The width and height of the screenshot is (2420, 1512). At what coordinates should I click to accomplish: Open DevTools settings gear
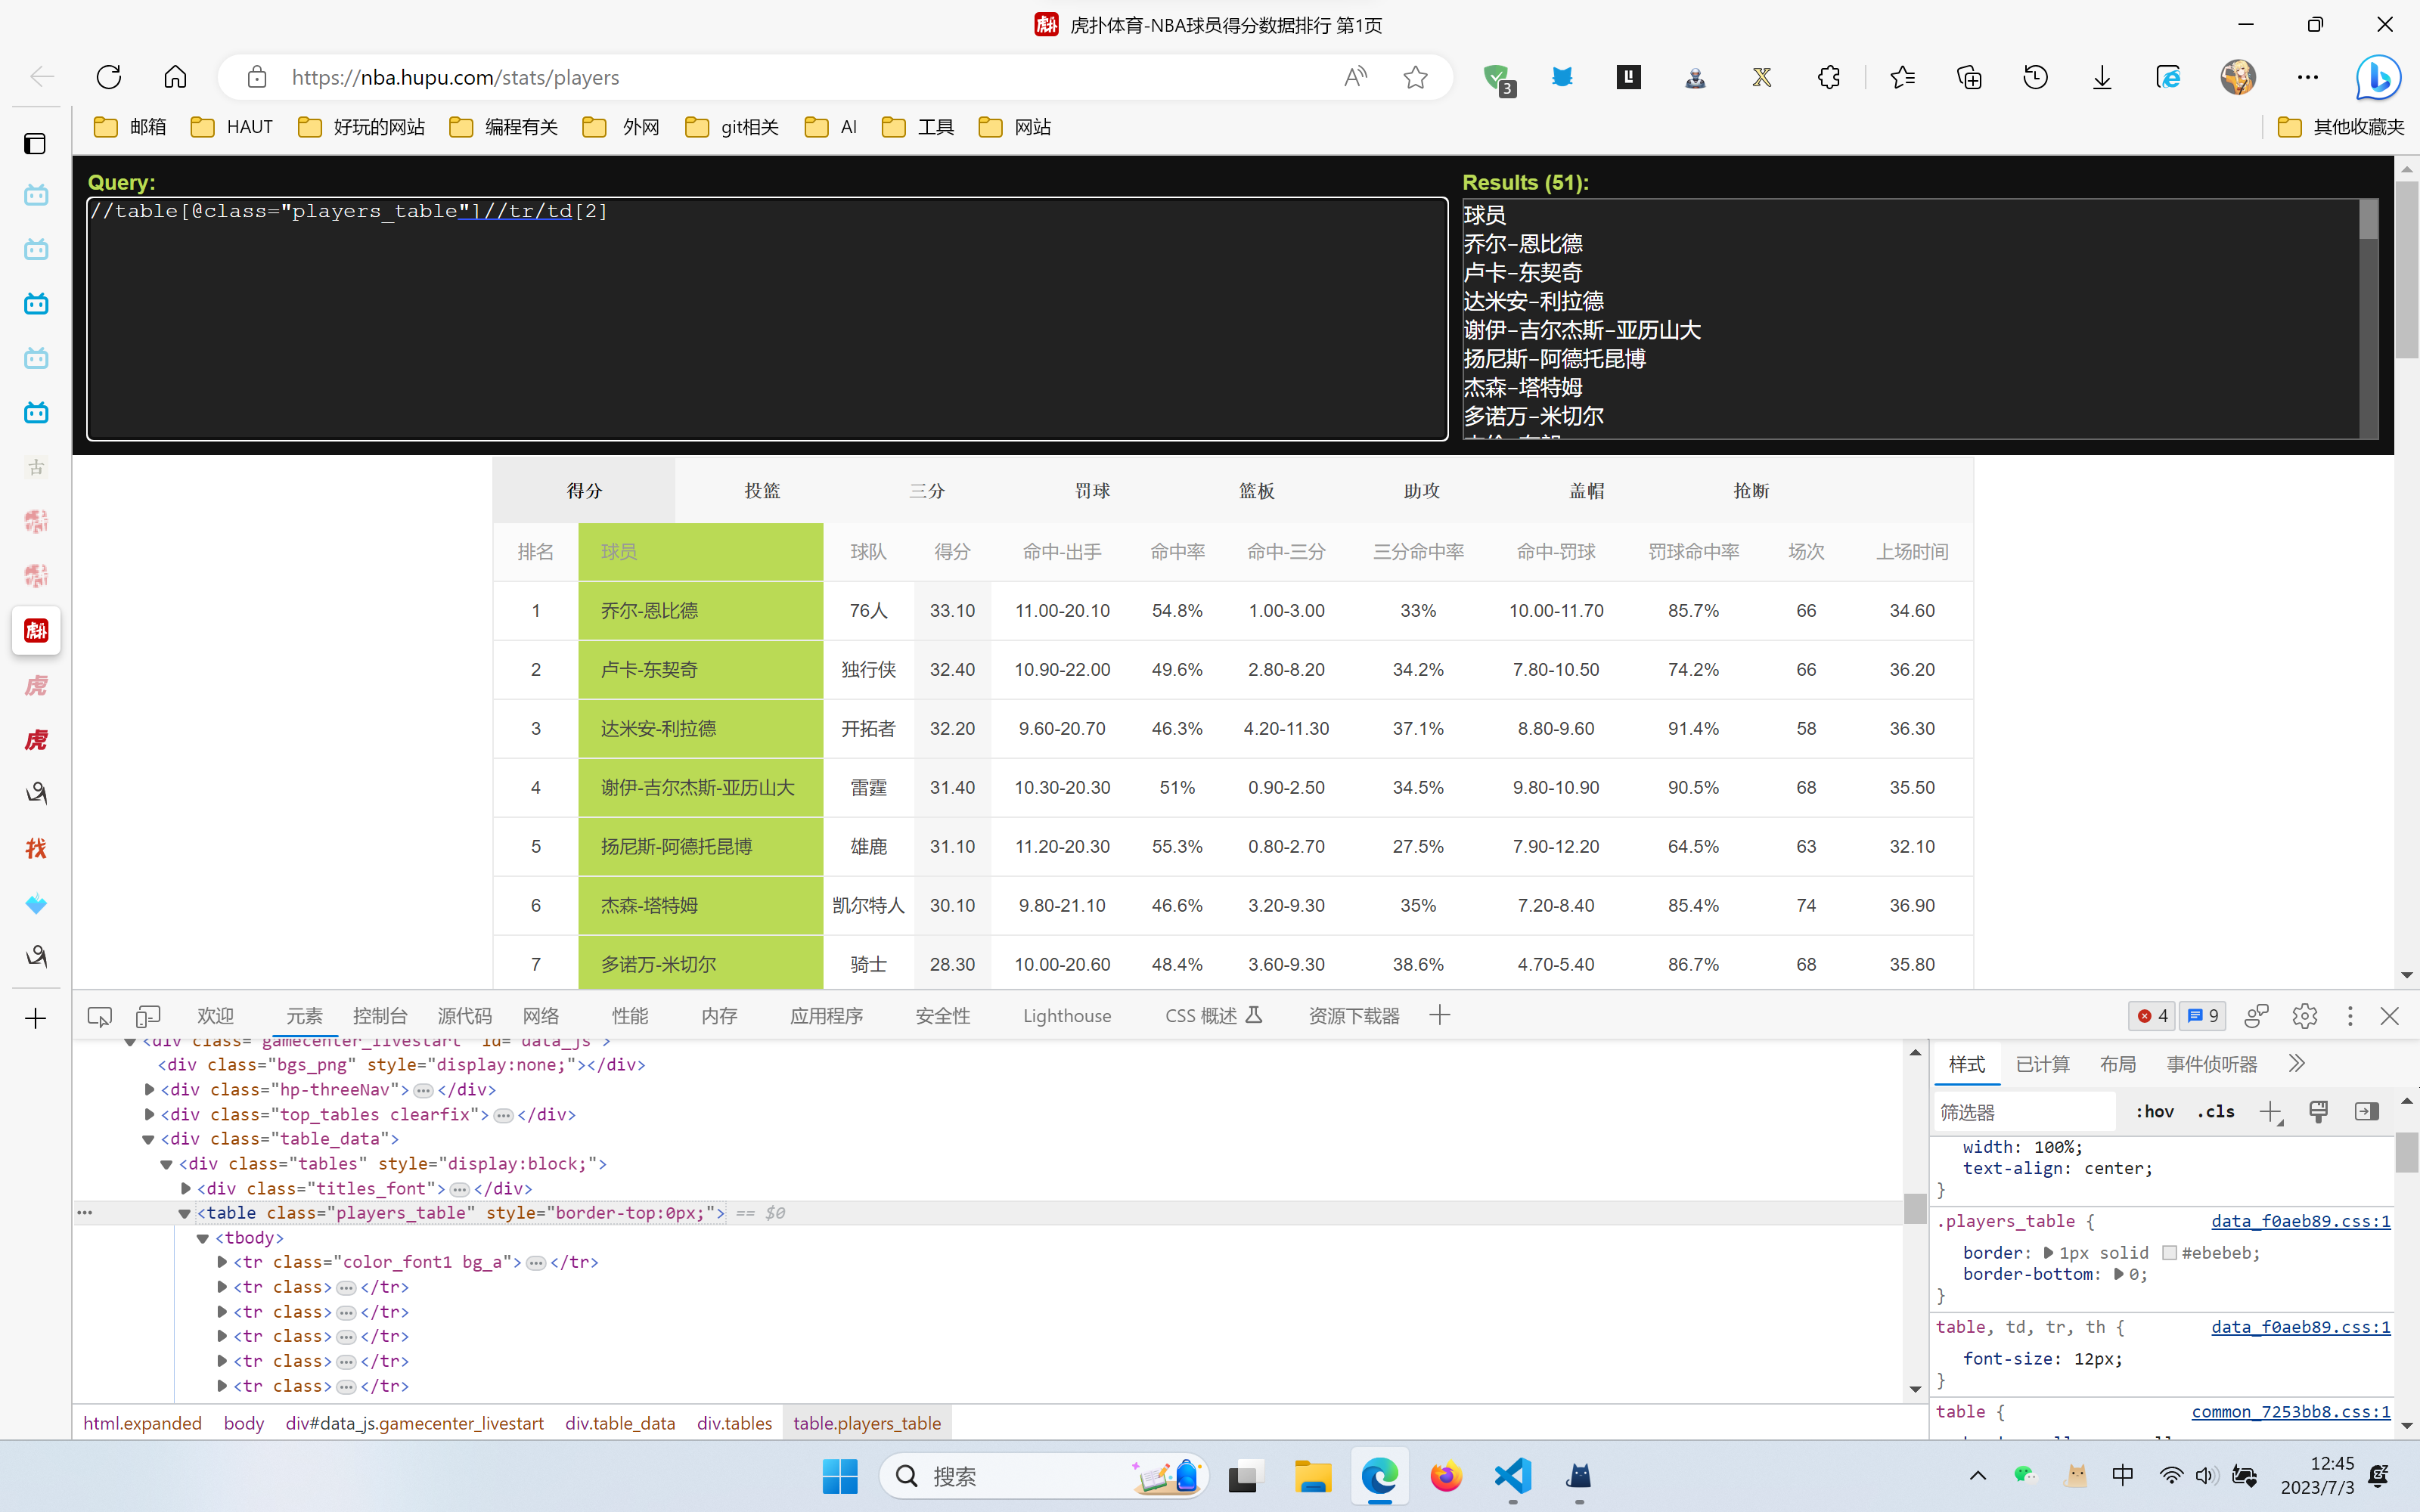point(2304,1016)
